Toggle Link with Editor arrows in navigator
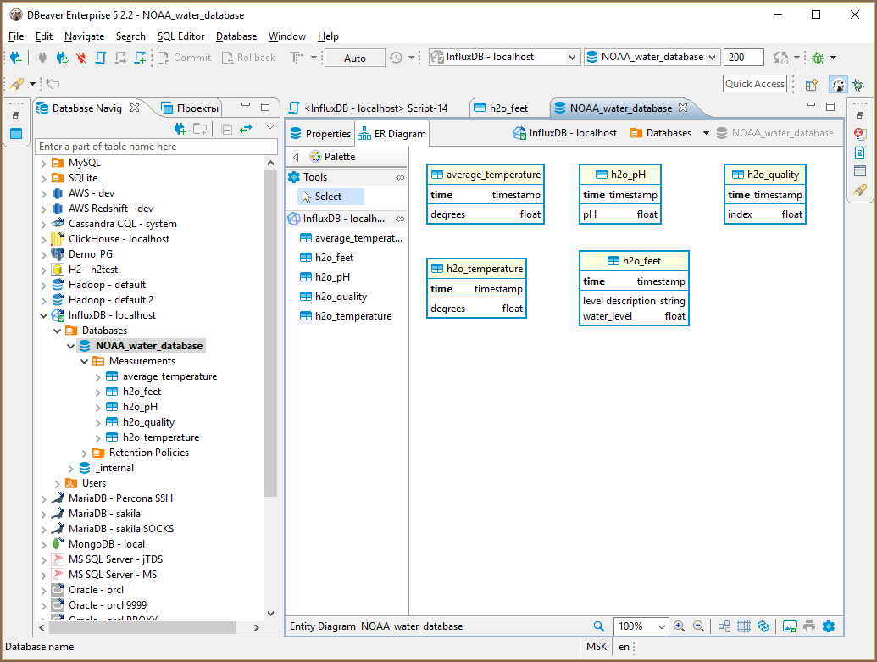Image resolution: width=877 pixels, height=662 pixels. tap(246, 129)
